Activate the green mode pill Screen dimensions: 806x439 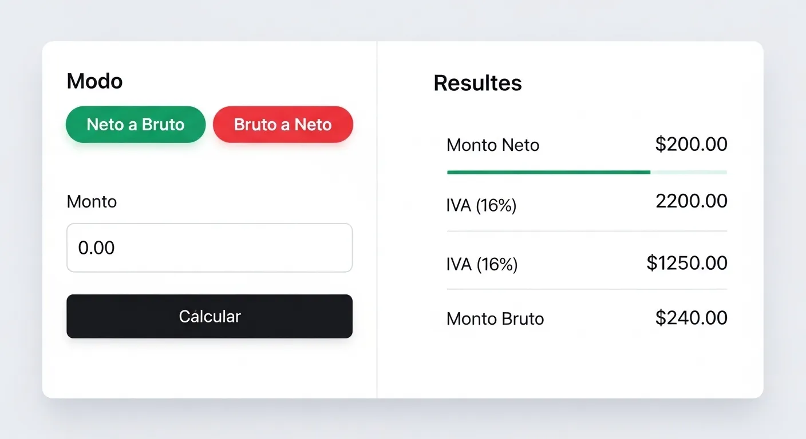click(135, 124)
